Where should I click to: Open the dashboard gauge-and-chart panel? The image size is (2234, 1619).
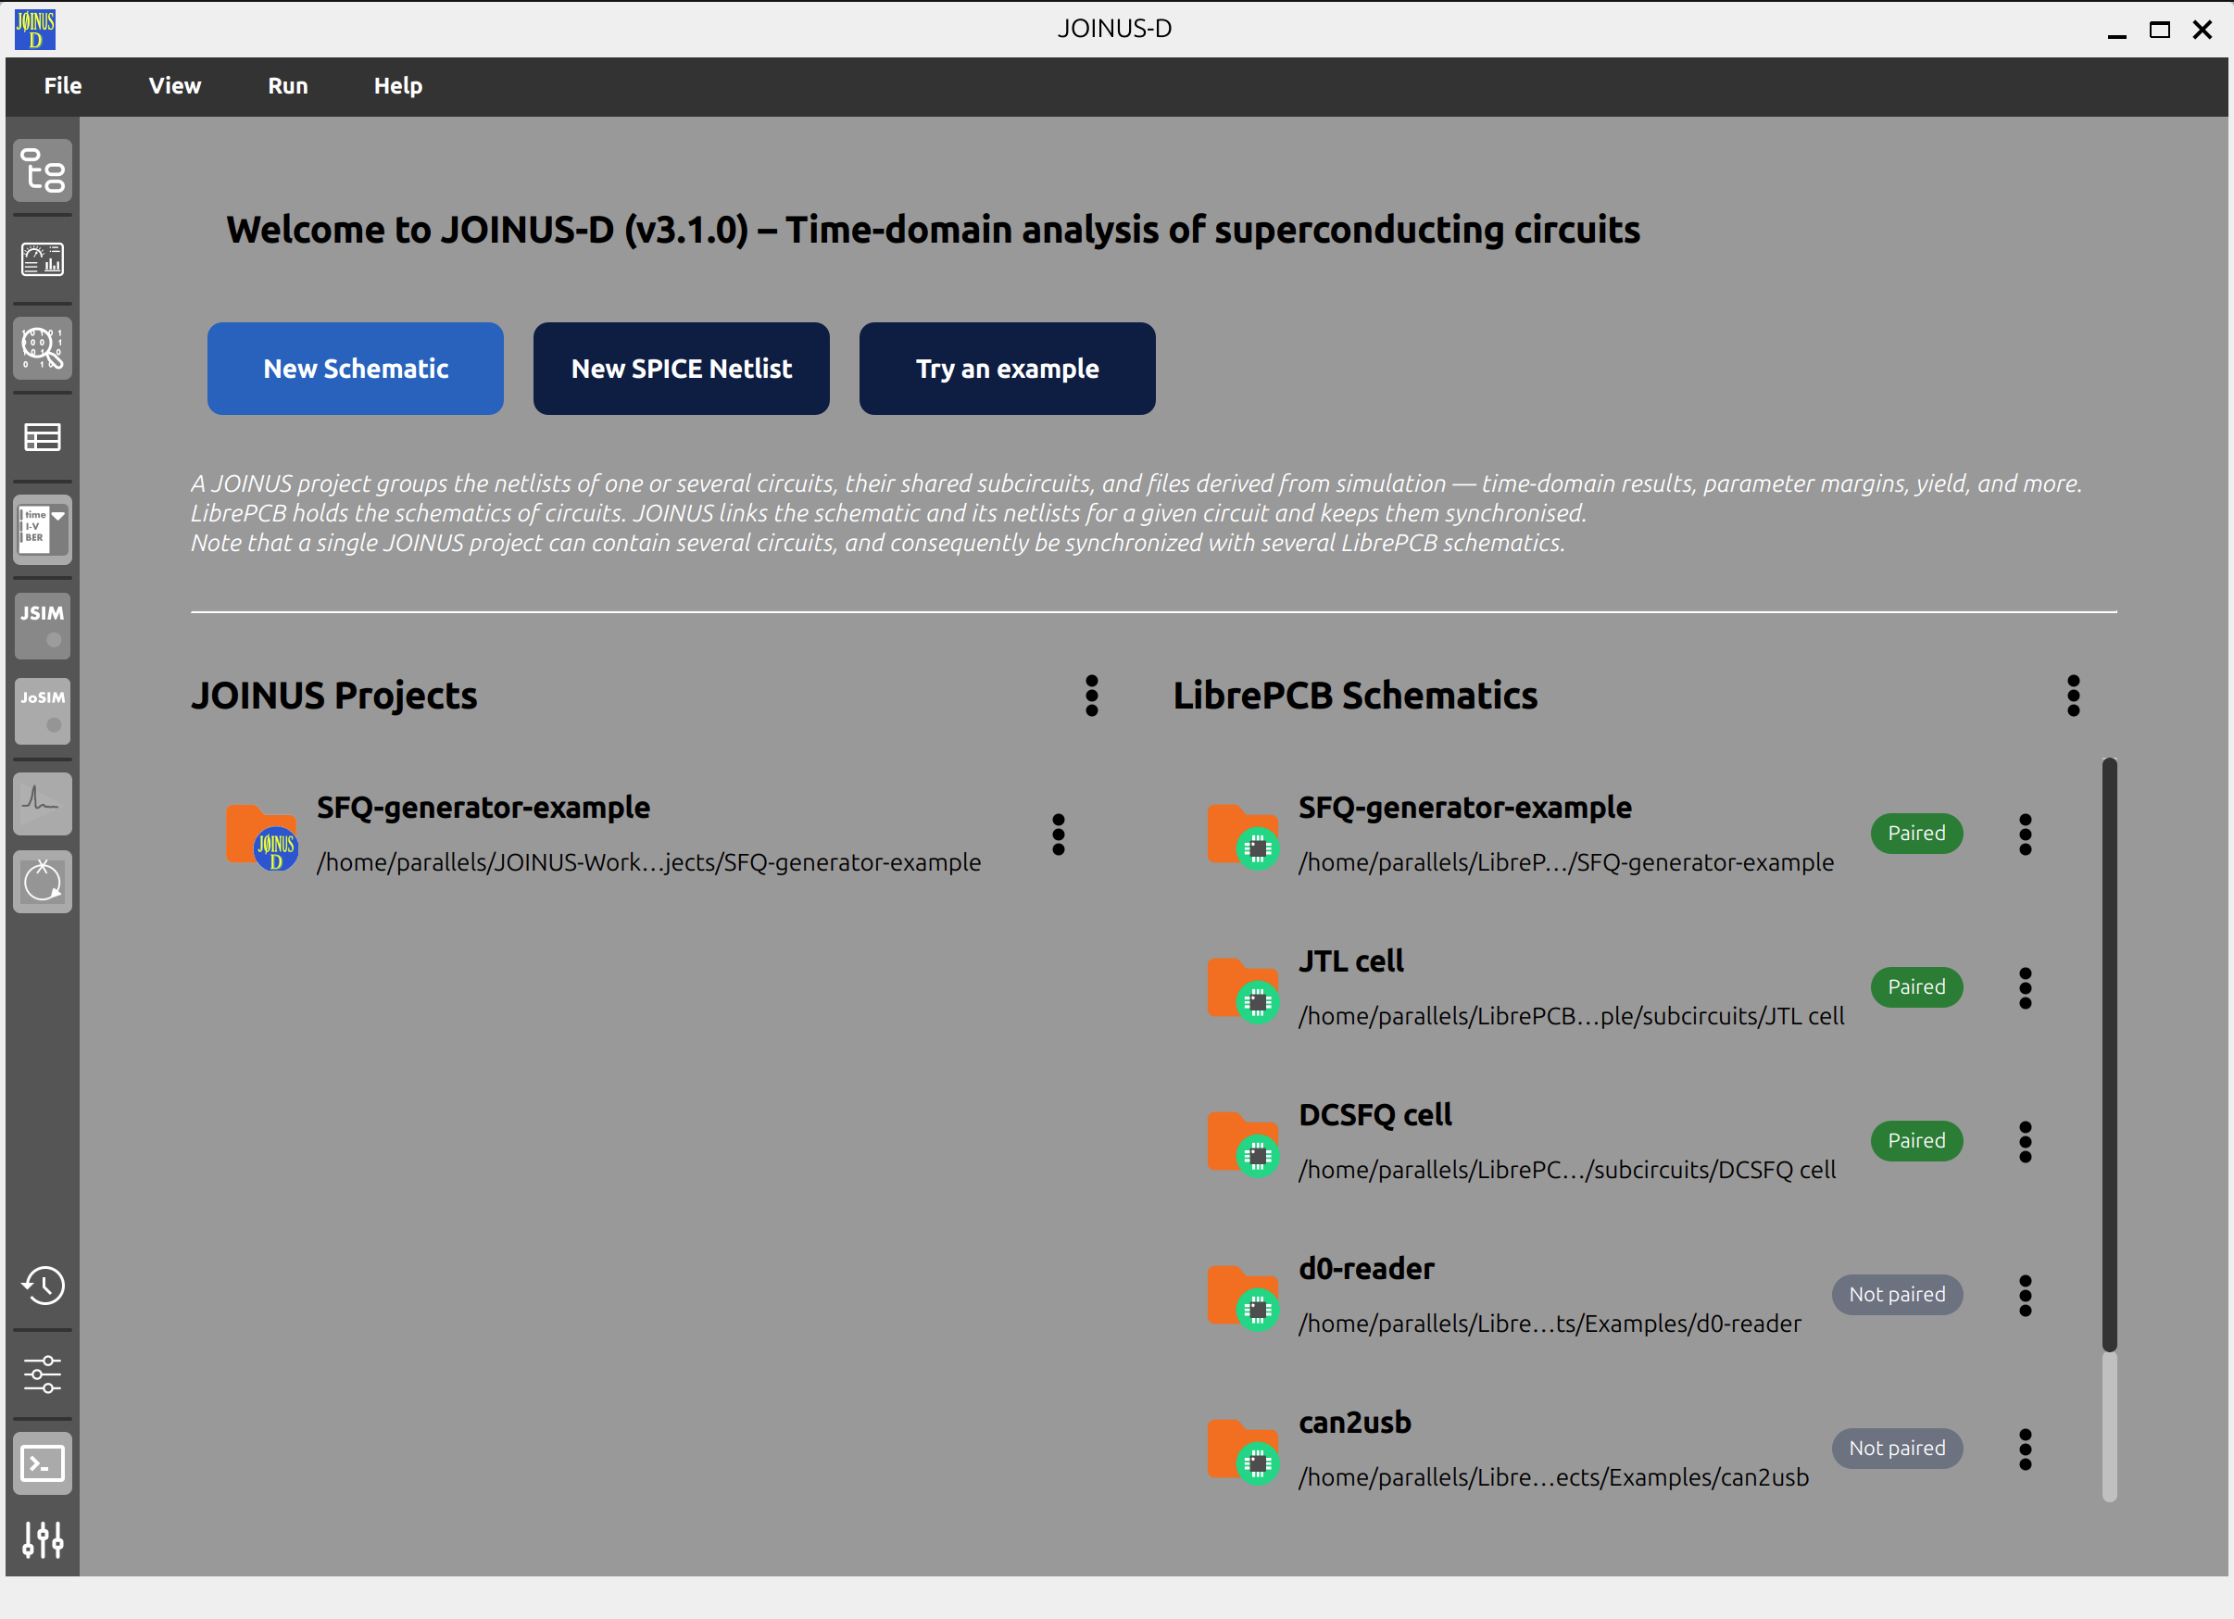tap(43, 260)
